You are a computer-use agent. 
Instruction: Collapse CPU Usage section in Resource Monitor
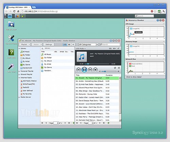point(164,24)
